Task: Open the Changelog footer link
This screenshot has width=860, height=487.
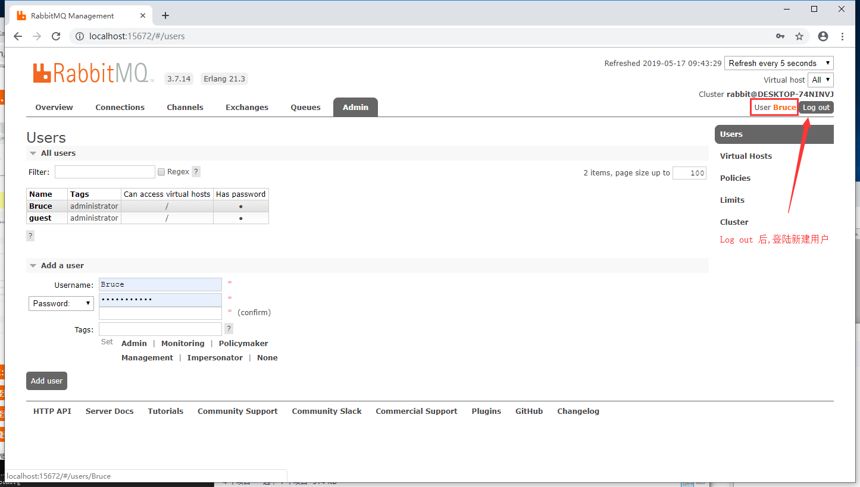Action: [578, 411]
